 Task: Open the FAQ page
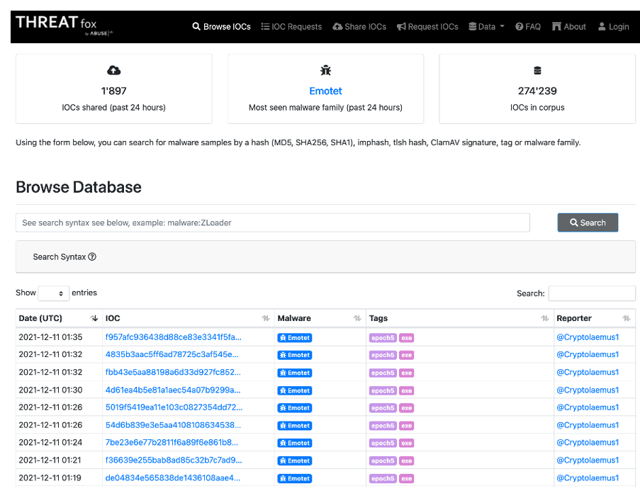[528, 26]
